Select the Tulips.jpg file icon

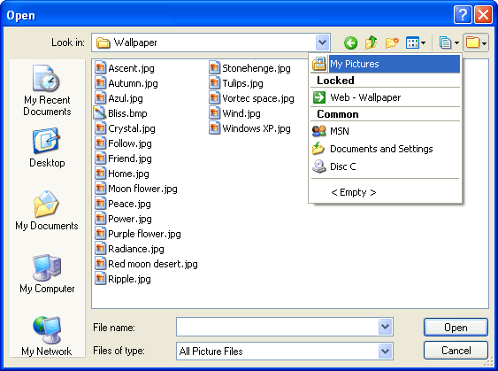pyautogui.click(x=215, y=83)
